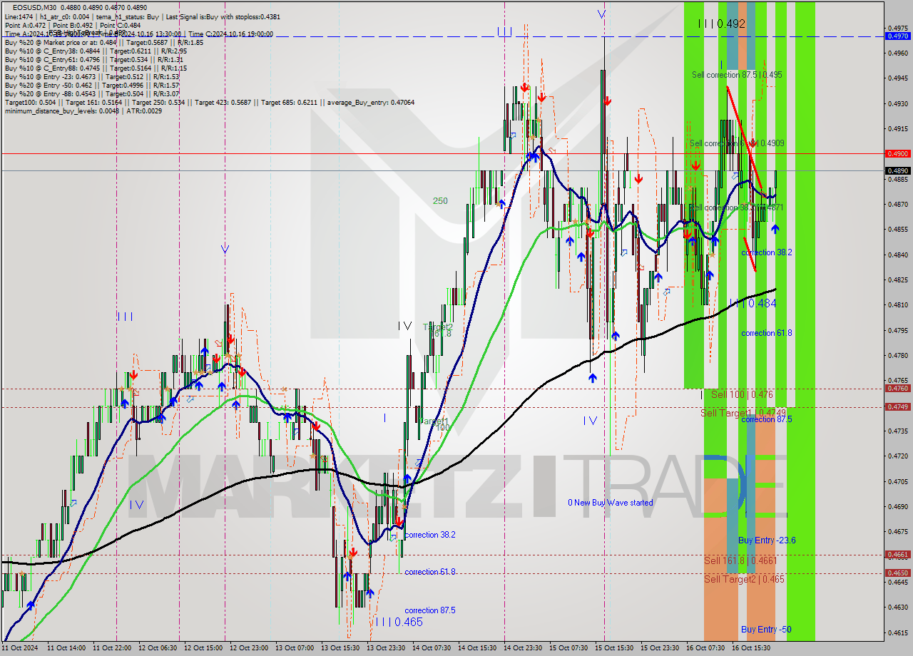
Task: Click the 0.4705 price axis value
Action: pos(898,481)
